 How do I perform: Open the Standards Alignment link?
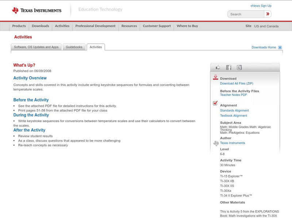point(234,110)
